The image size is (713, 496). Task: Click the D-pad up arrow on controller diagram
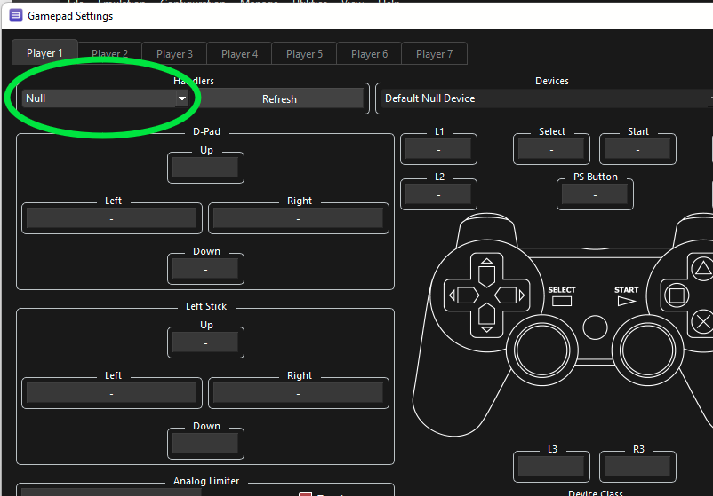(486, 273)
